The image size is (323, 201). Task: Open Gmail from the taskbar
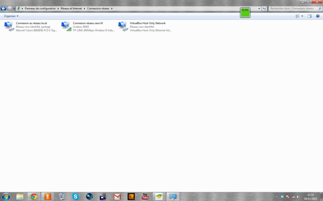tap(117, 196)
